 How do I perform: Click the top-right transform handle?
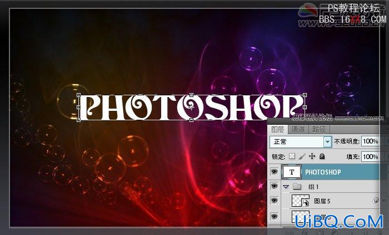click(x=305, y=95)
